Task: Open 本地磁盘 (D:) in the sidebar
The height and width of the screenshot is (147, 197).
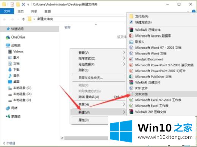Action: (22, 94)
